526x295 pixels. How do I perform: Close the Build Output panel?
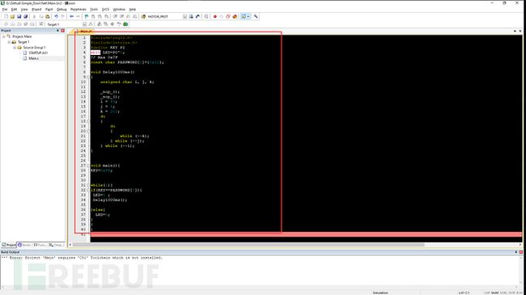520,252
